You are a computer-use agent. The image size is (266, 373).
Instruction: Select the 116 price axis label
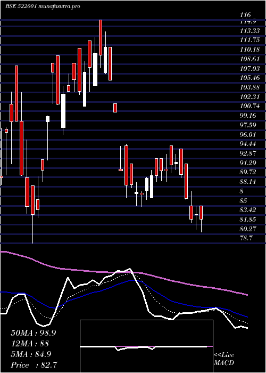coord(245,15)
